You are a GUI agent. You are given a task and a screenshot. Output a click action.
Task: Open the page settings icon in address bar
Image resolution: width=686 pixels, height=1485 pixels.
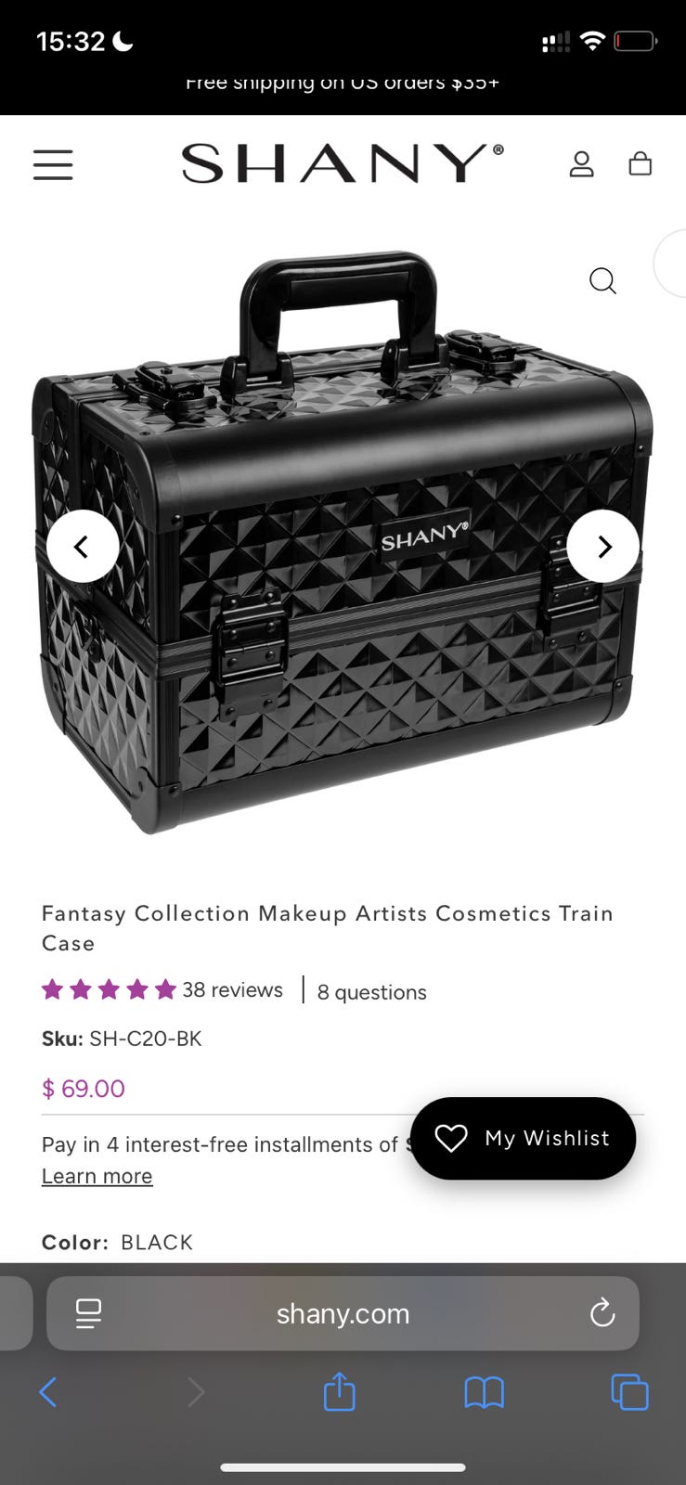tap(89, 1313)
